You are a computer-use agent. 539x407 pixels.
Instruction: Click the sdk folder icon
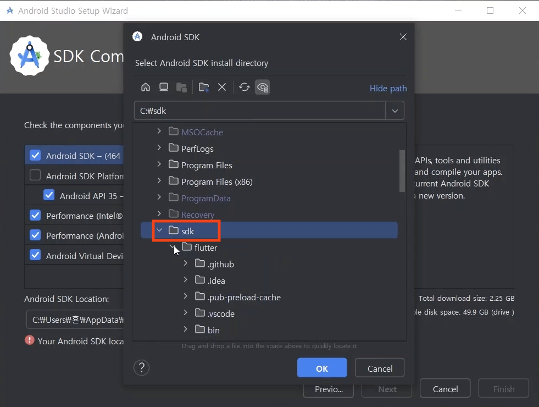(x=174, y=230)
